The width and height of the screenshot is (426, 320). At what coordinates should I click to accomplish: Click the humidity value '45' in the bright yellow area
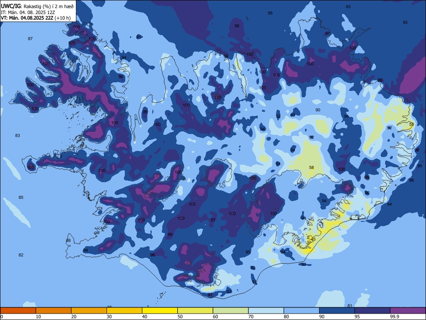pos(313,239)
